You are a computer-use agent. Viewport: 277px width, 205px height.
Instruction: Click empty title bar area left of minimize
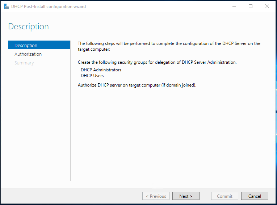point(163,7)
